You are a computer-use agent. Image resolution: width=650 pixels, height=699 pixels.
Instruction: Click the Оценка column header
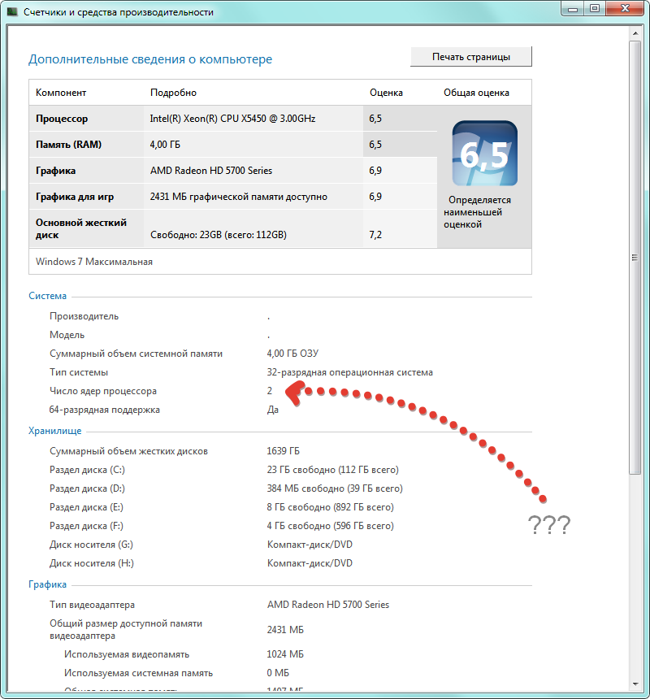pyautogui.click(x=386, y=93)
